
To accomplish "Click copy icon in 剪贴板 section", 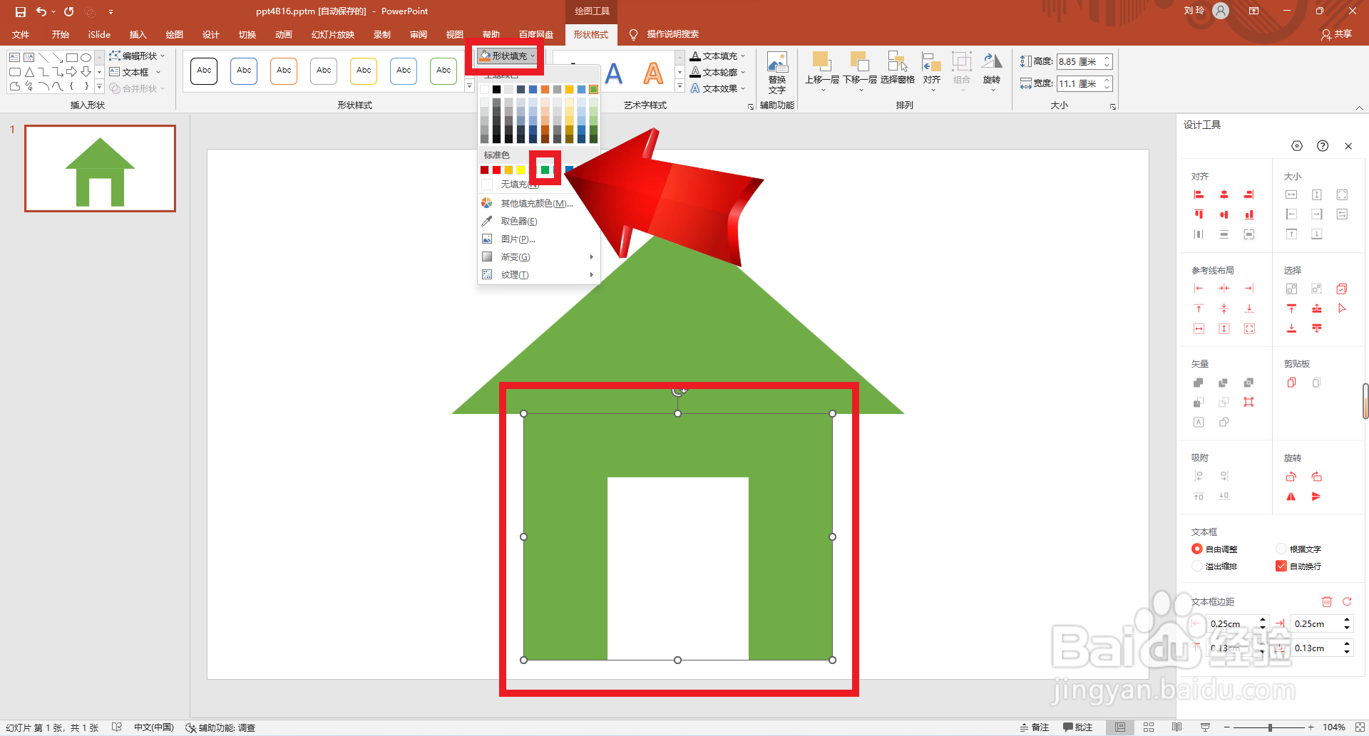I will point(1291,383).
